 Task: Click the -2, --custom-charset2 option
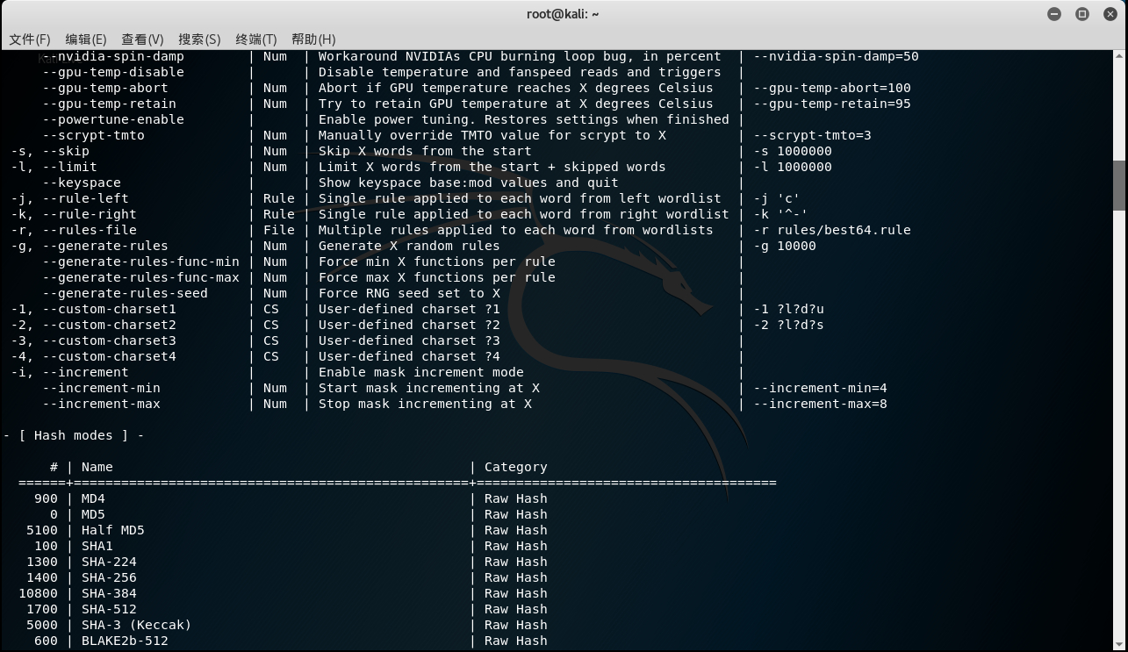click(x=94, y=325)
